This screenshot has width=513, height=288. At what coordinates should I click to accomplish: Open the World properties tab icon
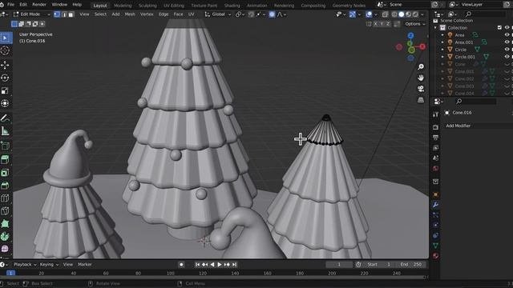point(435,169)
